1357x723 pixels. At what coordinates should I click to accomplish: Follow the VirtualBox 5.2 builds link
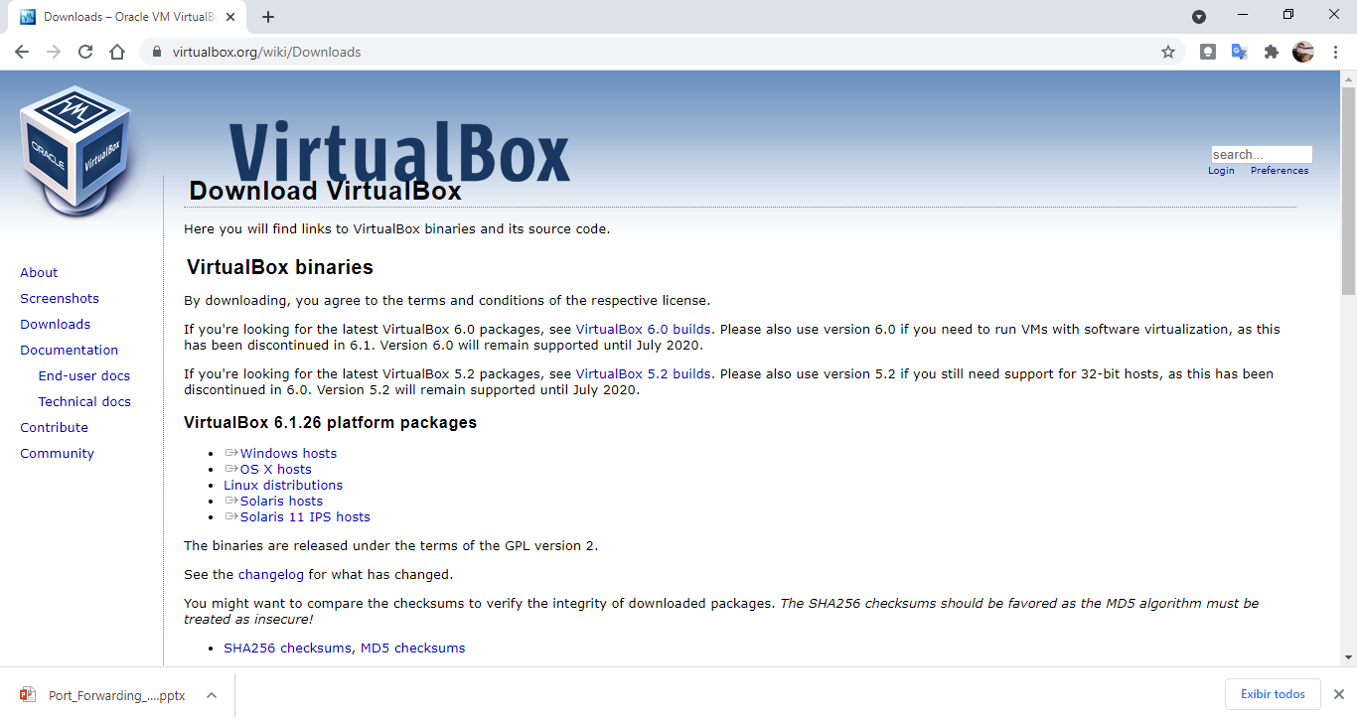tap(643, 374)
